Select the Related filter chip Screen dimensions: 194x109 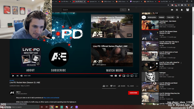tap(162, 17)
